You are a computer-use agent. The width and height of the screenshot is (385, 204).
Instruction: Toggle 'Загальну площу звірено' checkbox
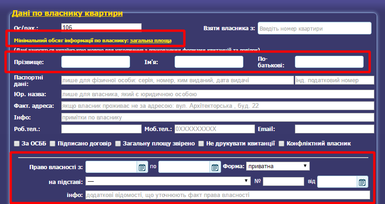click(x=118, y=144)
